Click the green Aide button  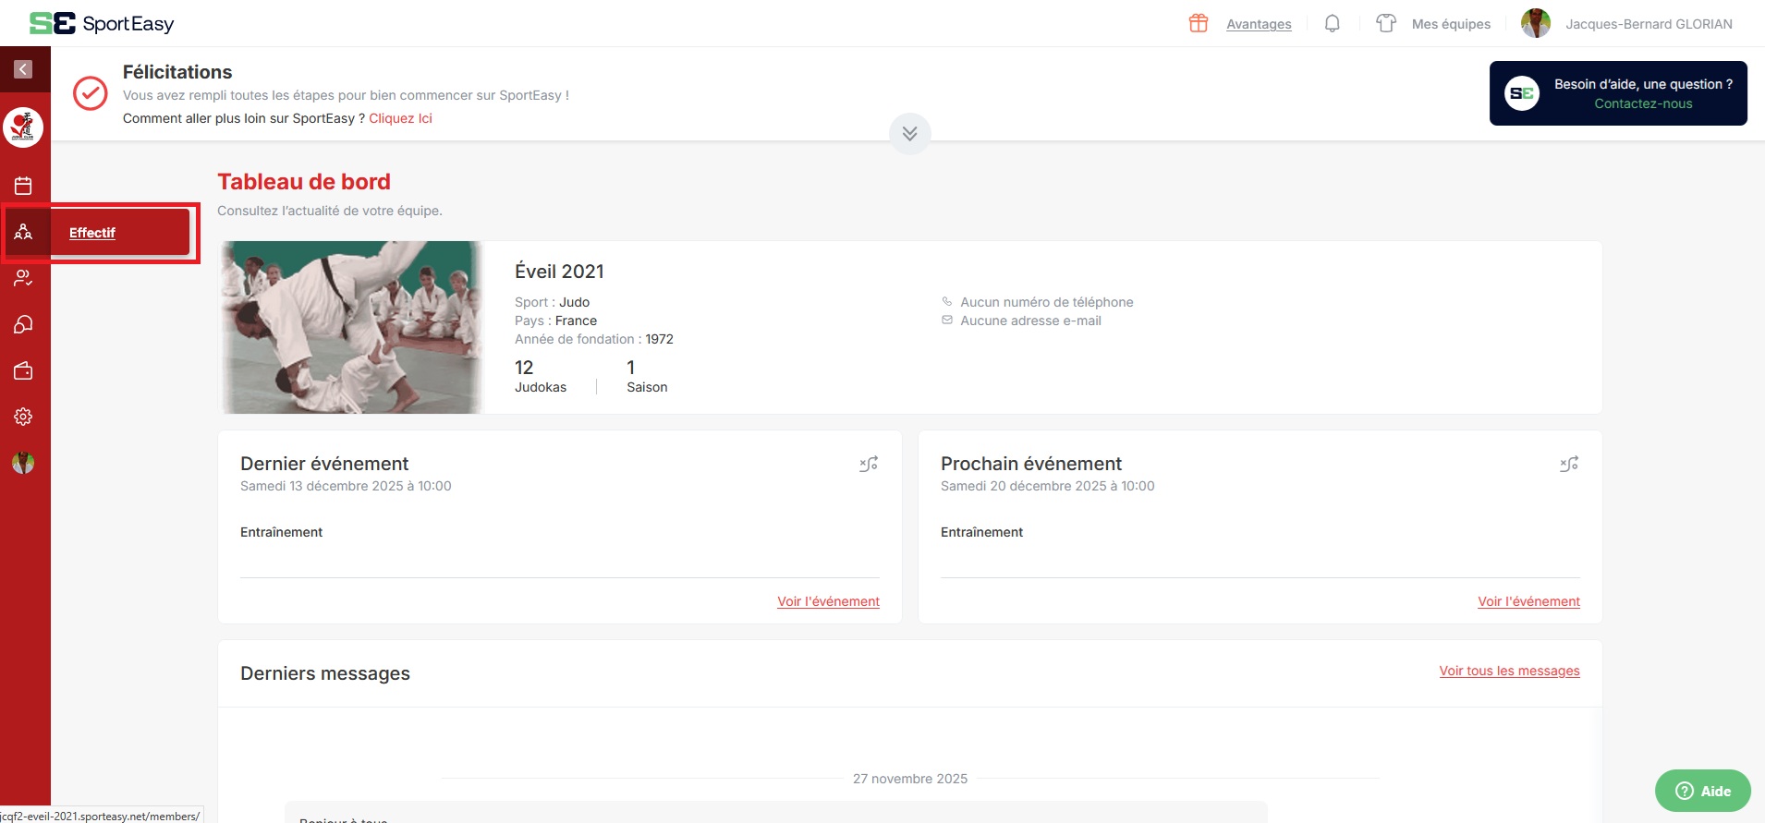[1702, 791]
